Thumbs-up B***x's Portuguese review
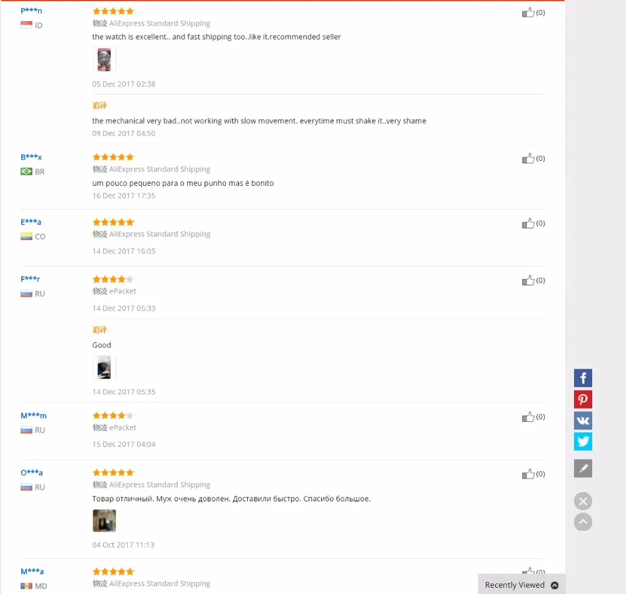Screen dimensions: 626x594 [528, 158]
